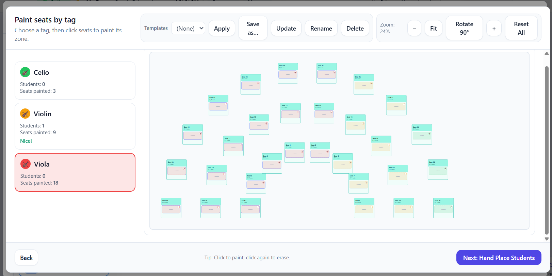The height and width of the screenshot is (276, 552).
Task: Select the Cello tag card
Action: (75, 81)
